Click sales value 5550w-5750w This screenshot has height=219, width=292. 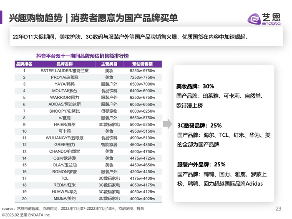pyautogui.click(x=143, y=118)
